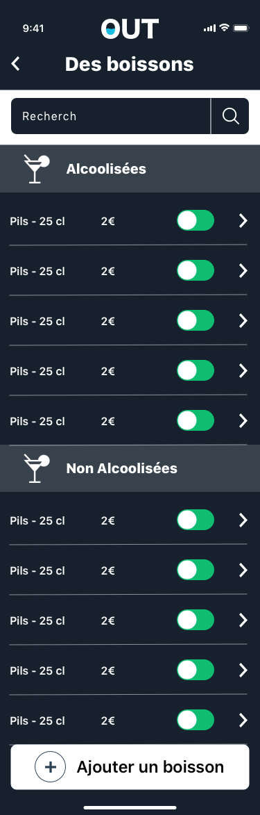Open details chevron of second Alcoolisées drink
Viewport: 260px width, 815px height.
pyautogui.click(x=243, y=270)
